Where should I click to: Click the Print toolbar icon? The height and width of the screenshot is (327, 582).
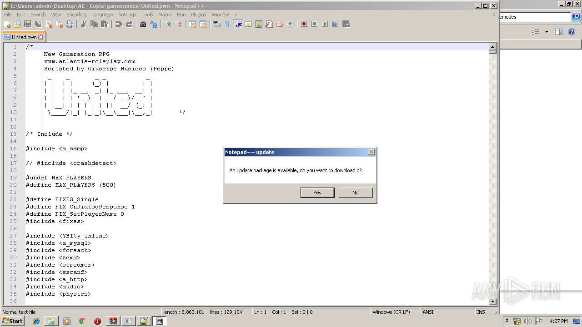(x=70, y=24)
